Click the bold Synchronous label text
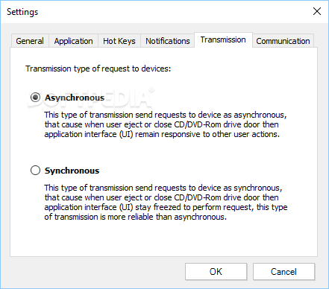Screen dimensions: 329x289 (x=72, y=171)
